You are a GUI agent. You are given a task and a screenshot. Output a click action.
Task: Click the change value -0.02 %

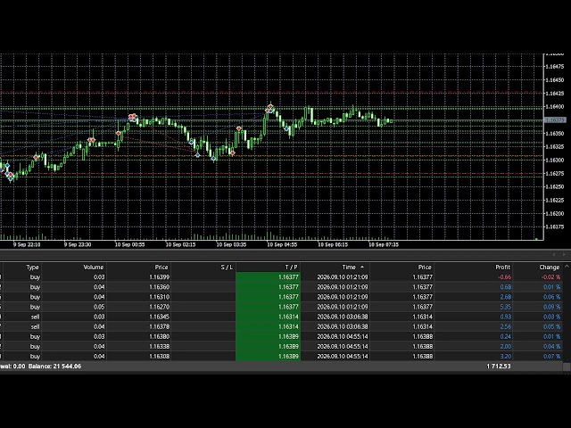click(x=550, y=277)
